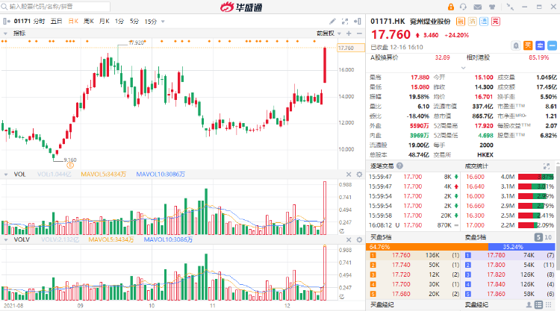The image size is (560, 311).
Task: Select bid level 5 price 17.680
Action: pos(401,294)
